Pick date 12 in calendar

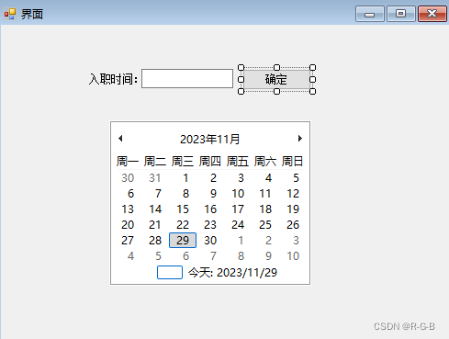point(293,194)
